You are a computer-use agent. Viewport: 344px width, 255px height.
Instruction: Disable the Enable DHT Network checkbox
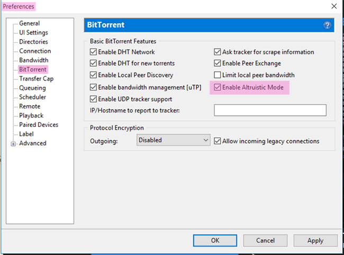point(93,52)
